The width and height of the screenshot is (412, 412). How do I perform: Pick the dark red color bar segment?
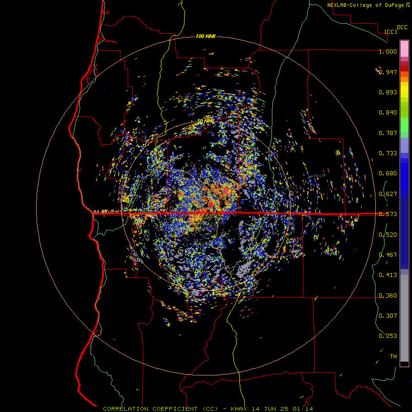pyautogui.click(x=404, y=69)
